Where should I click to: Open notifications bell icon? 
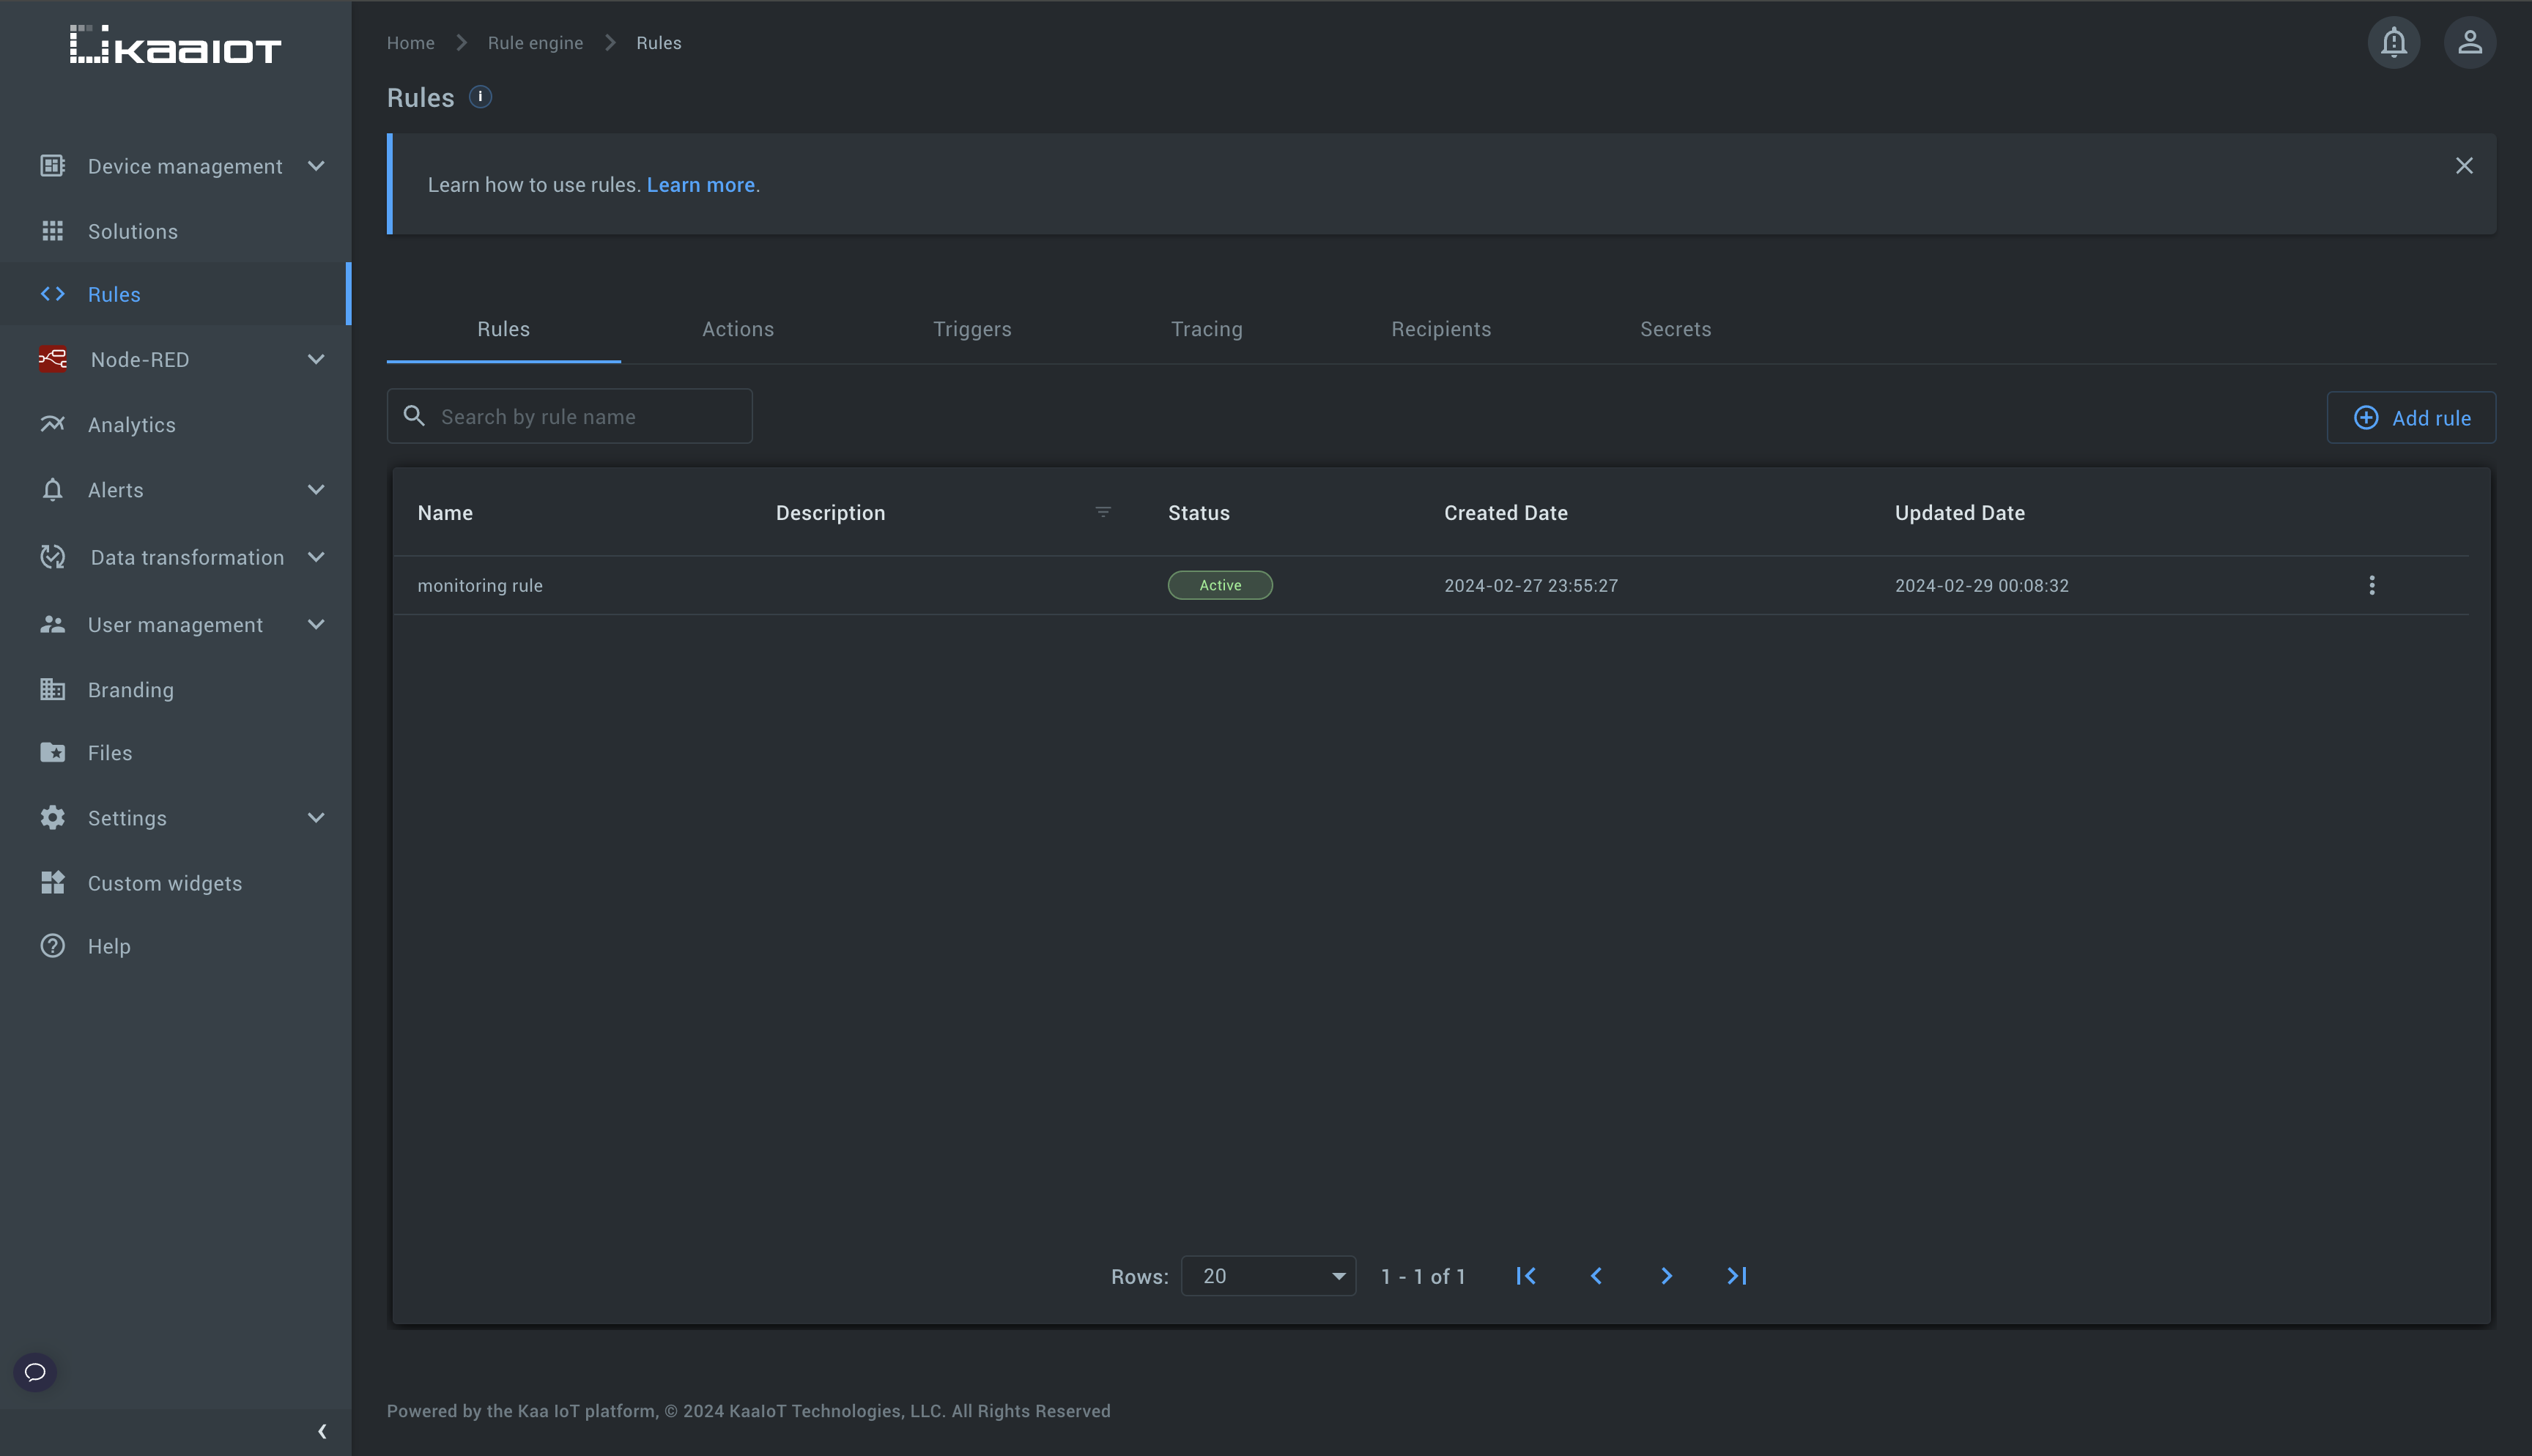tap(2393, 42)
